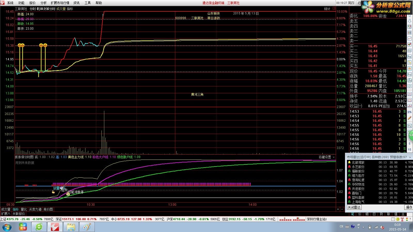
Task: Open the 系统 menu
Action: point(10,3)
